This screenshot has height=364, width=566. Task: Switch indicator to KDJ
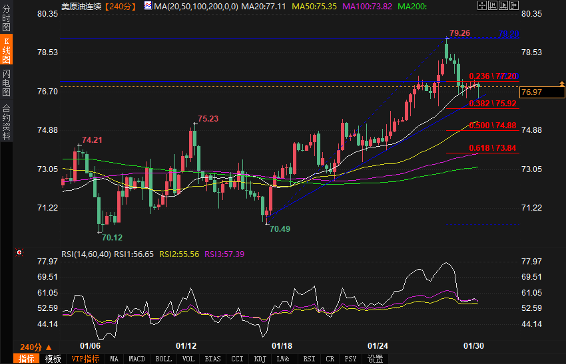click(x=260, y=359)
